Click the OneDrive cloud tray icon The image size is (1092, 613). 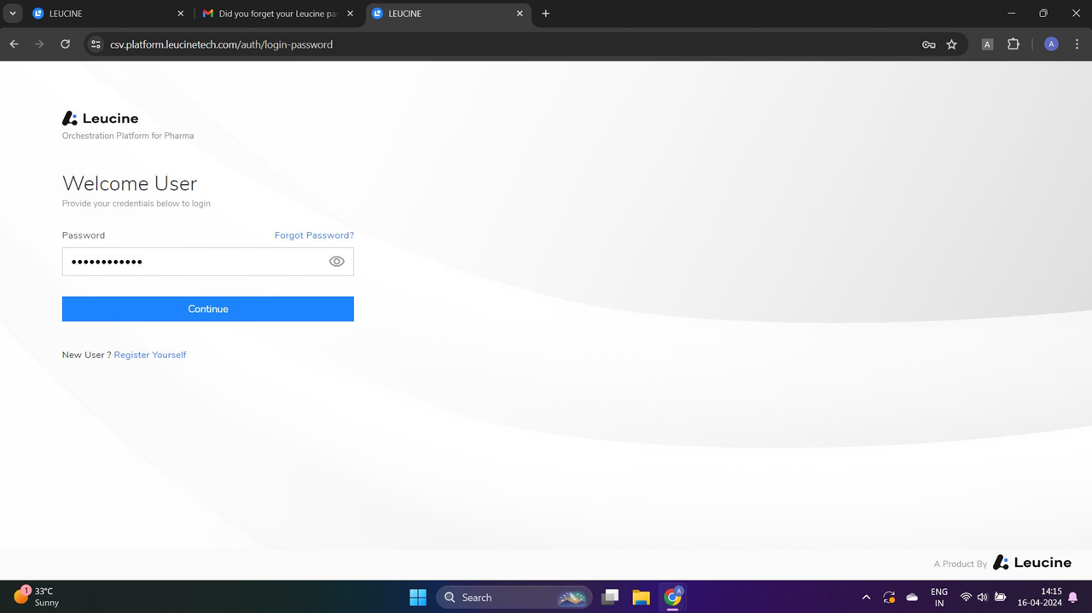[912, 597]
